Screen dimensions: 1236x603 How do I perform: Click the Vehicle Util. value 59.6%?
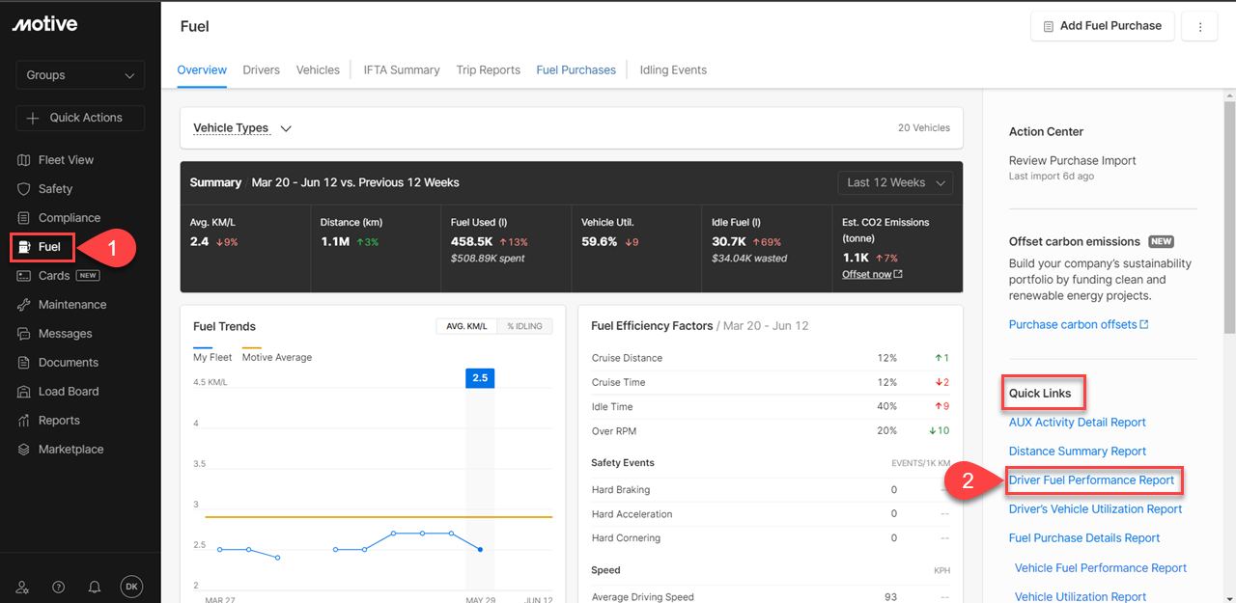click(x=600, y=241)
